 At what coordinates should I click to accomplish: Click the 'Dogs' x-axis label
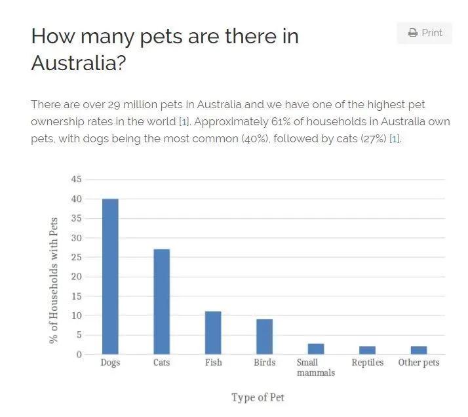click(x=110, y=363)
